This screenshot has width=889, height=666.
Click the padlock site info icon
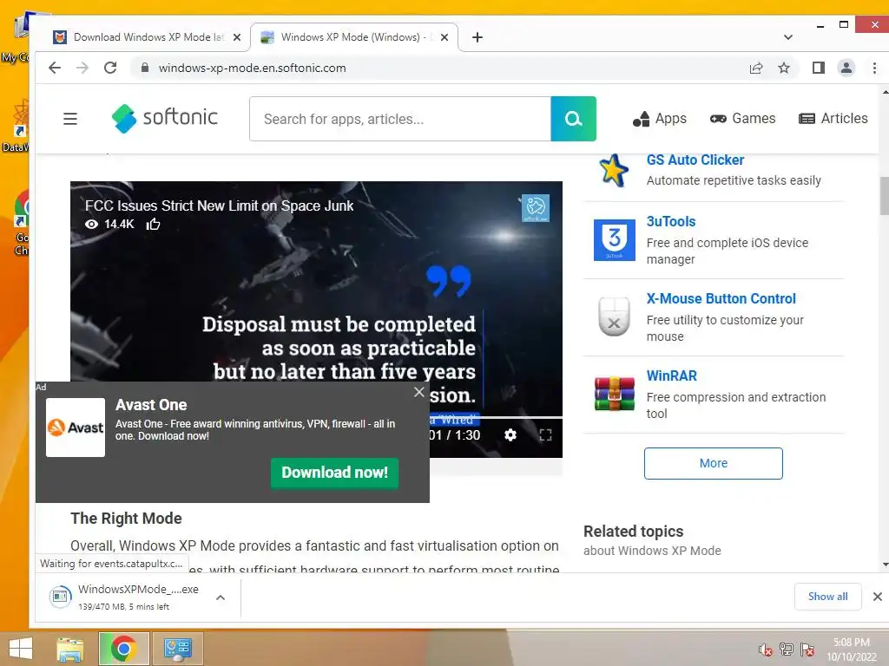[x=145, y=68]
